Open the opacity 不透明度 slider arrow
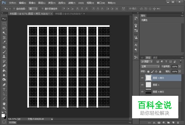 point(180,67)
